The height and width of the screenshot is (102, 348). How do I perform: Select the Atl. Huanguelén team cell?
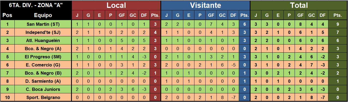pyautogui.click(x=43, y=40)
